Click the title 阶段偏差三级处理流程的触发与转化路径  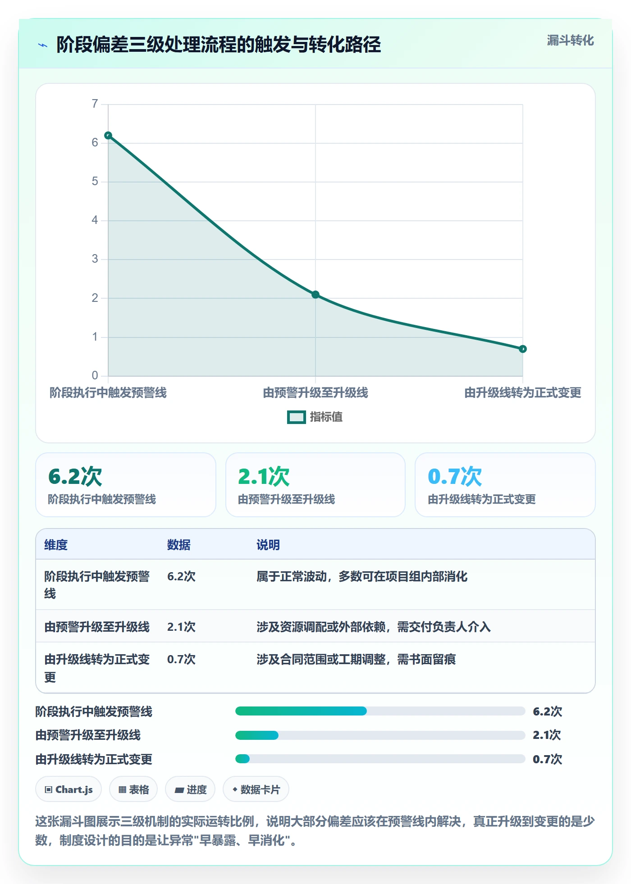(x=219, y=45)
